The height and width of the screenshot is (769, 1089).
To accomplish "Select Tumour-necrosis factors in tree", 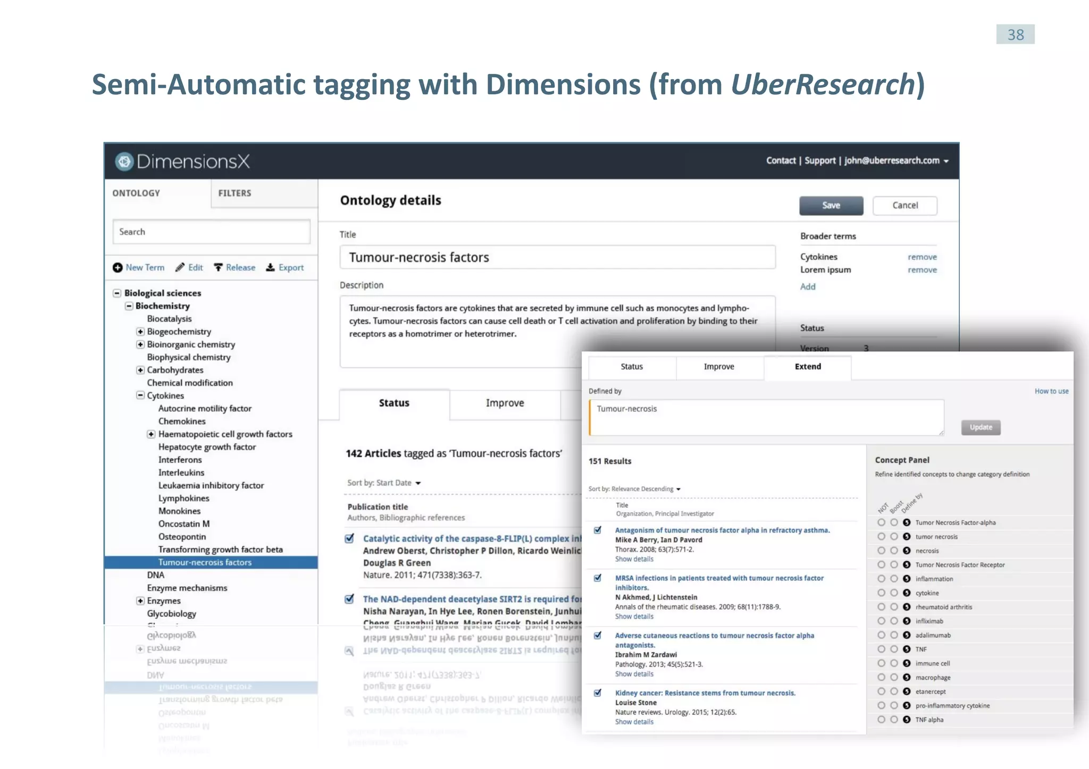I will (211, 562).
